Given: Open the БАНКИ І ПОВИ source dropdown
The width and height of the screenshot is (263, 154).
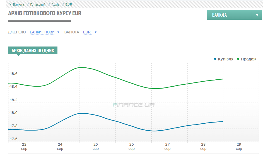Looking at the screenshot, I should [42, 32].
